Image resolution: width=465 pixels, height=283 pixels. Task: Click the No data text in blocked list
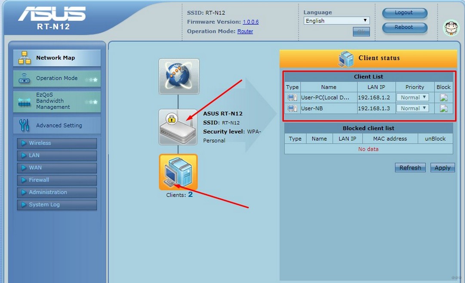pyautogui.click(x=368, y=149)
